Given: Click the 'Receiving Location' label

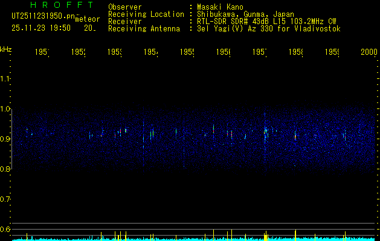Looking at the screenshot, I should [146, 14].
